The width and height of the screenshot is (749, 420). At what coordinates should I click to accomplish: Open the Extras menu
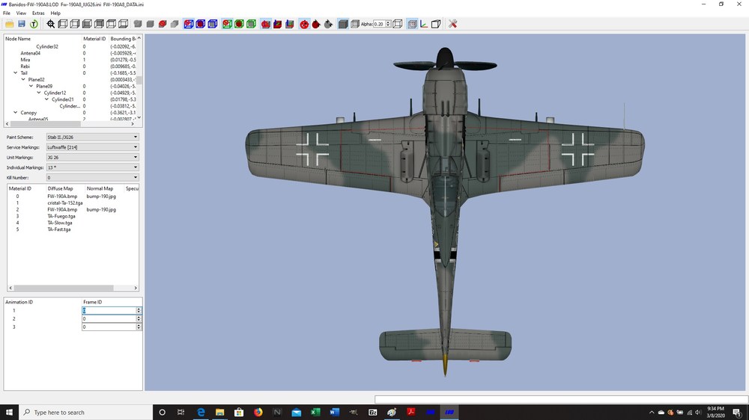click(x=38, y=13)
